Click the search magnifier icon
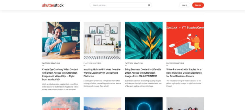Screen dimensions: 245x110 point(149,5)
